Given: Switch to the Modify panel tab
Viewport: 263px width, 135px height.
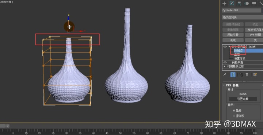Looking at the screenshot, I should pyautogui.click(x=232, y=3).
